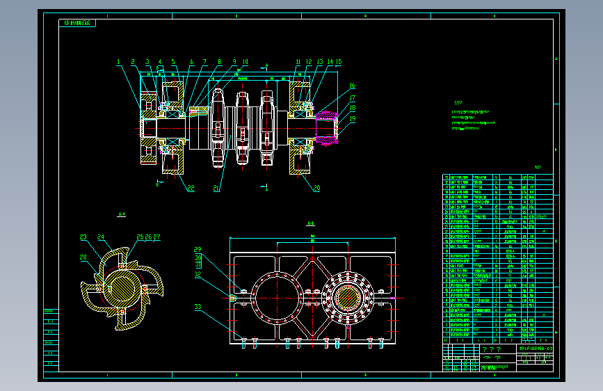Viewport: 603px width, 391px height.
Task: Click part balloon number 18
Action: coord(352,108)
